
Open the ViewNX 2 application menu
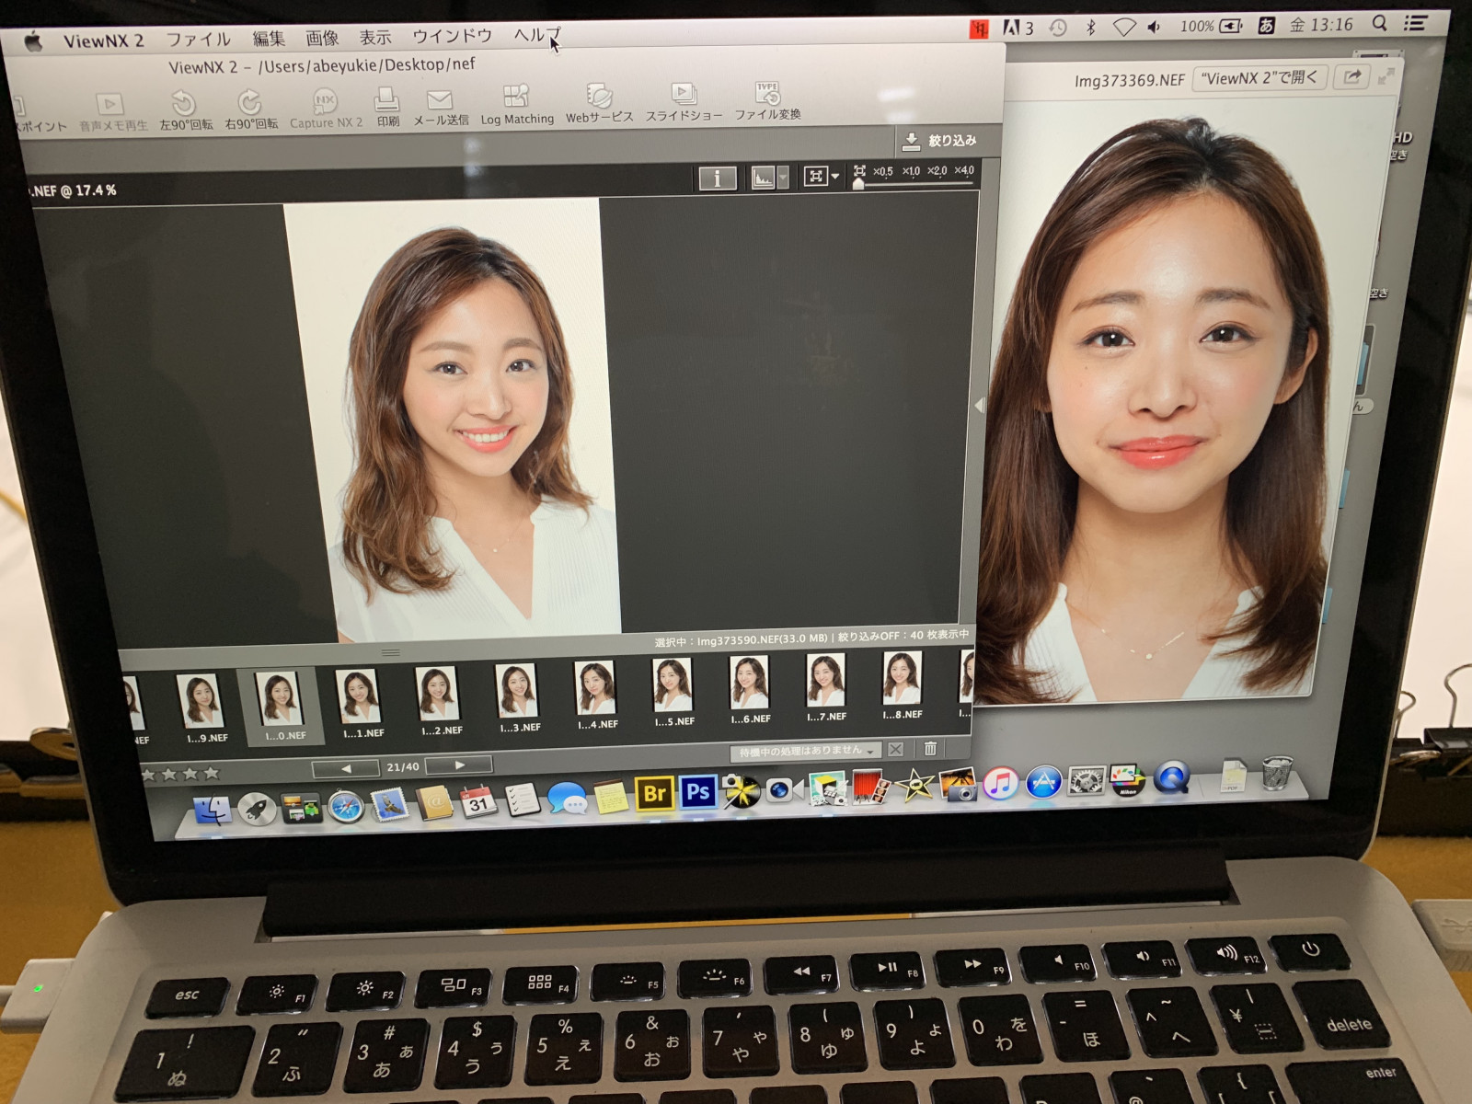[103, 41]
